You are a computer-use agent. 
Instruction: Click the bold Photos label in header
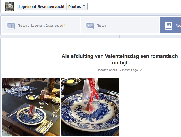74,6
